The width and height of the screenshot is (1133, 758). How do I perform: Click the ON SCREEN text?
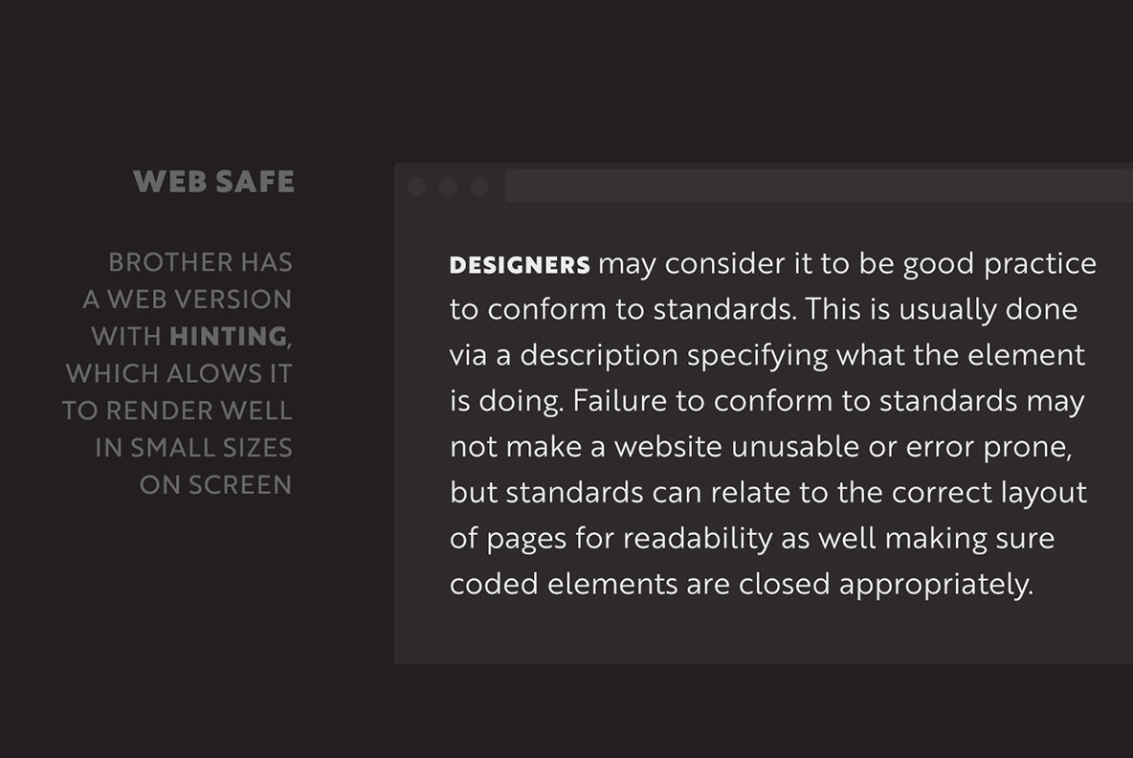pyautogui.click(x=215, y=485)
